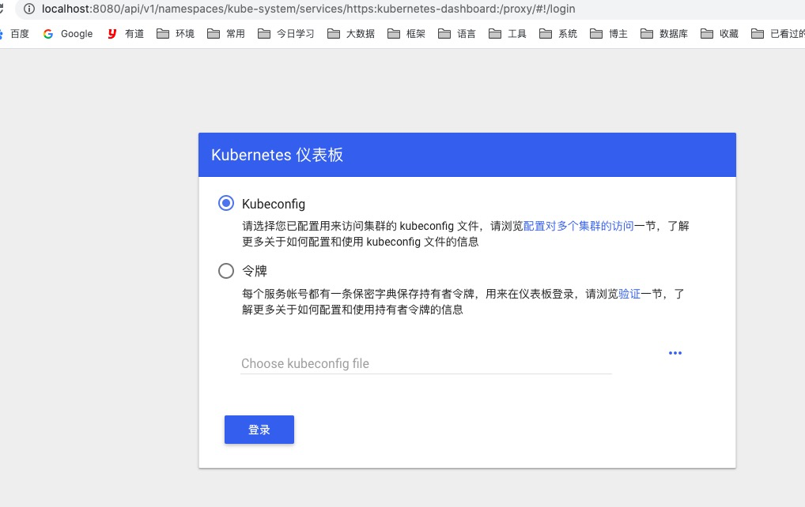Screen dimensions: 805x507
Task: Open the 大数据 bookmark folder
Action: point(351,34)
